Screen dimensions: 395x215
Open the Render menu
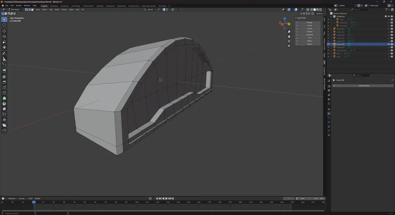click(x=19, y=5)
